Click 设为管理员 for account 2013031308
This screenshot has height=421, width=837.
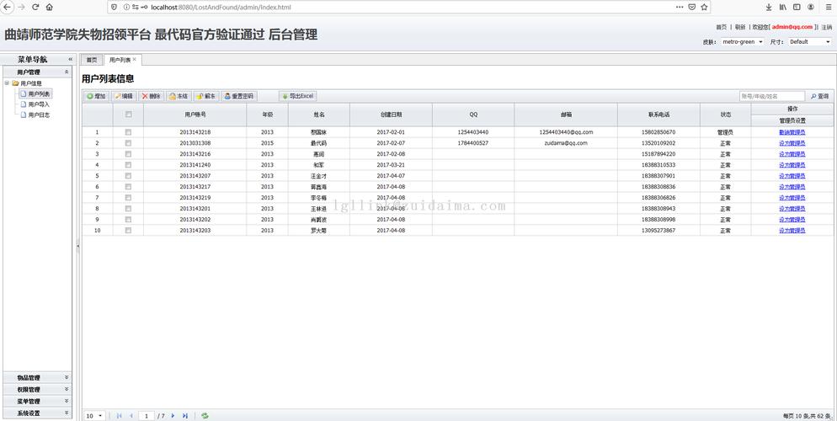[x=792, y=143]
